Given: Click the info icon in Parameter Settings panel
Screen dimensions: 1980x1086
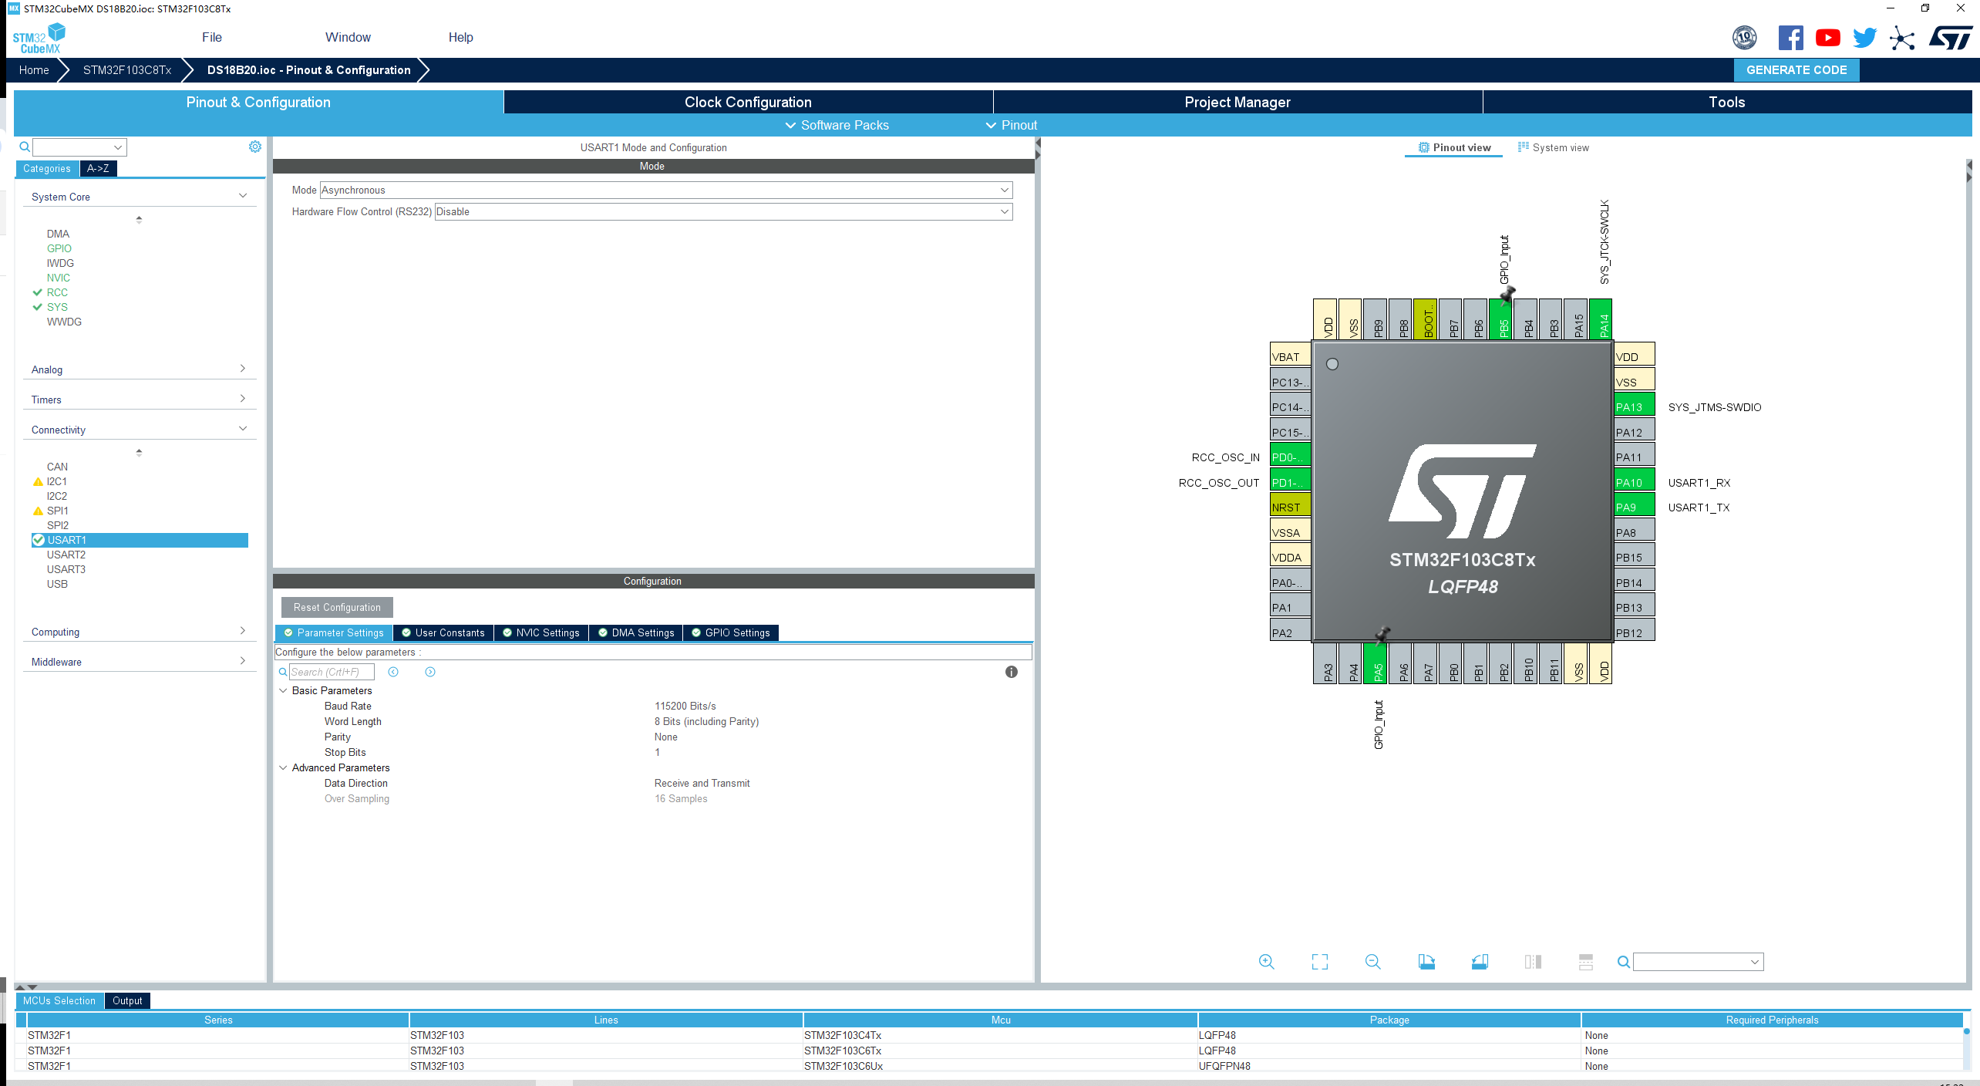Looking at the screenshot, I should (1012, 672).
